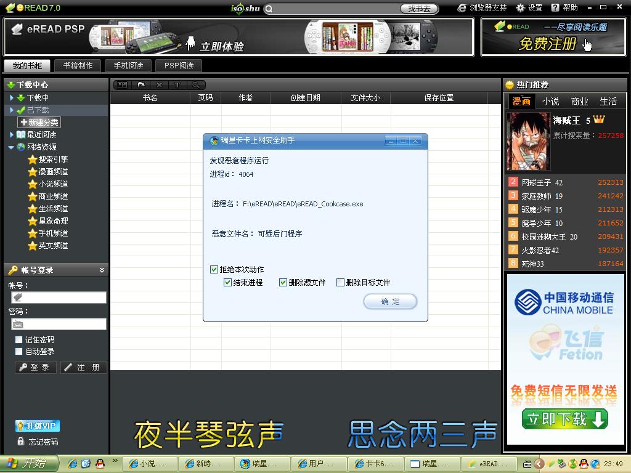Image resolution: width=631 pixels, height=473 pixels.
Task: Click 立即下载 Fetion ad button
Action: 564,419
